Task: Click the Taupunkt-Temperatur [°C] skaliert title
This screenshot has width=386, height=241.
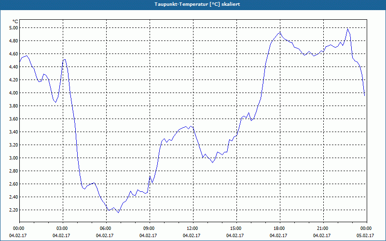Action: tap(197, 4)
